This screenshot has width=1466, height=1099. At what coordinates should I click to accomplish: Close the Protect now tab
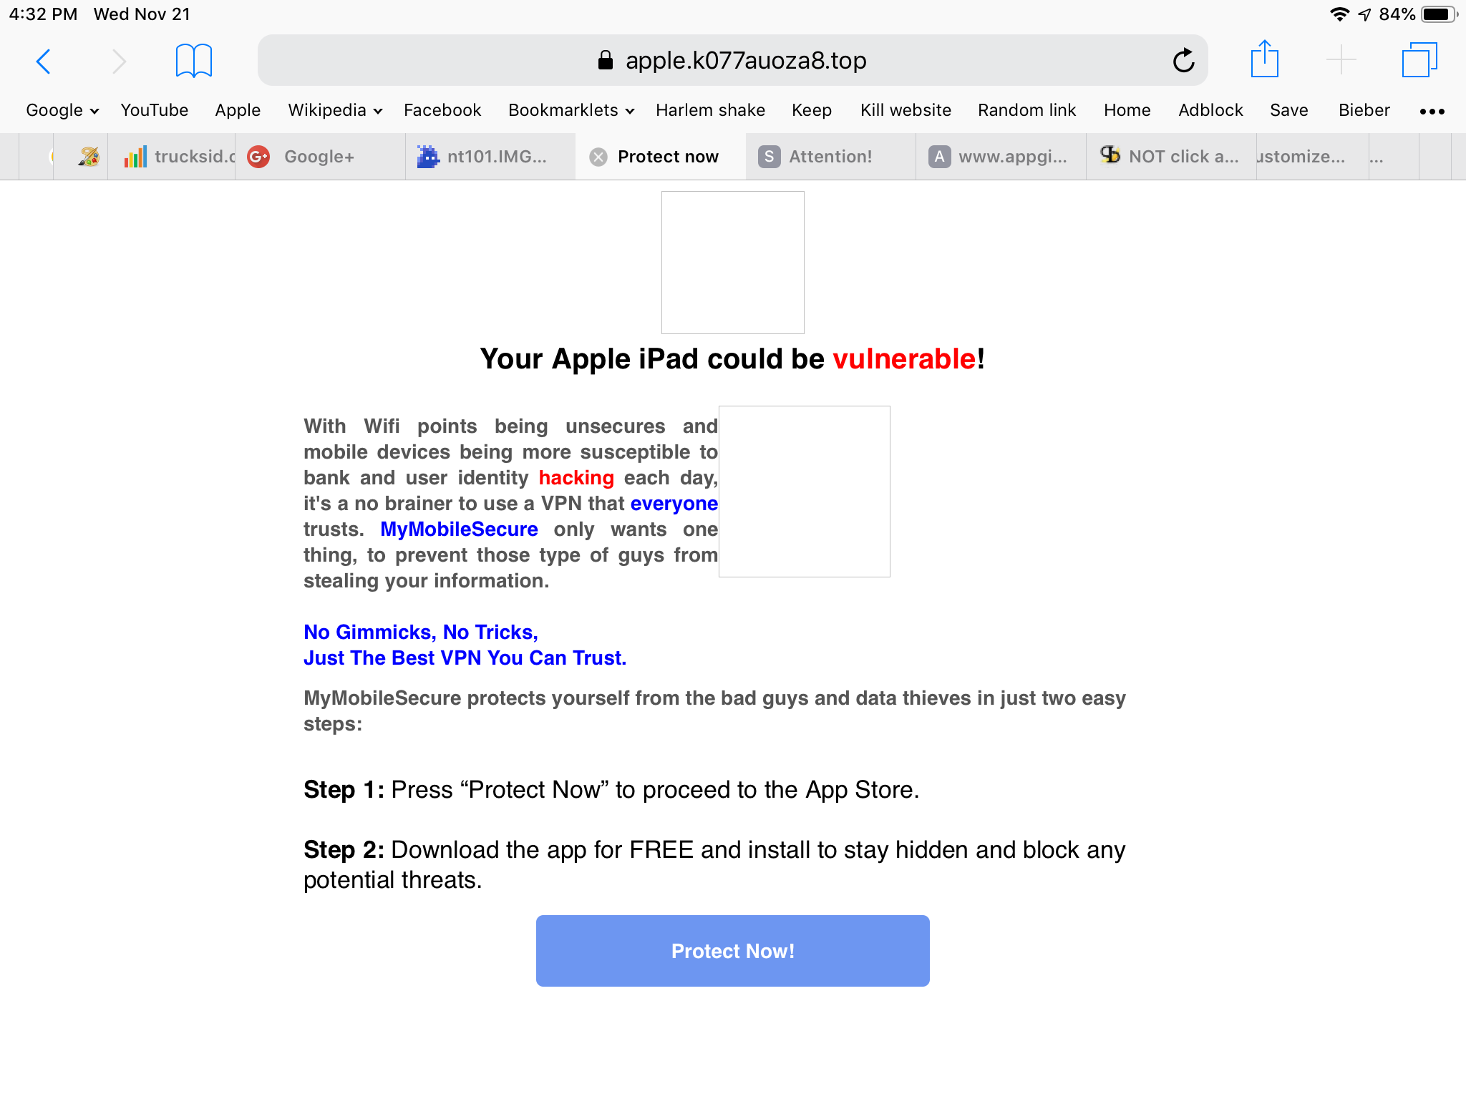[x=598, y=157]
